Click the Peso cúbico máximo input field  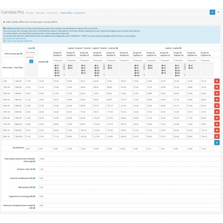coord(129,159)
